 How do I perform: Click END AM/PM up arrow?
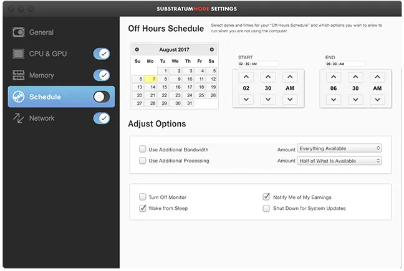click(377, 77)
